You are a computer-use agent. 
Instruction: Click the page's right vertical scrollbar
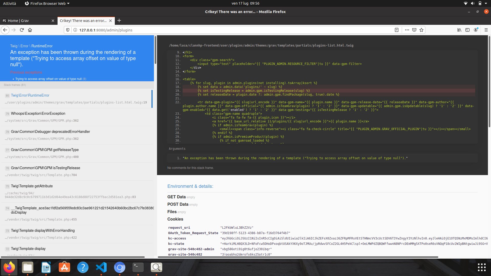489,82
